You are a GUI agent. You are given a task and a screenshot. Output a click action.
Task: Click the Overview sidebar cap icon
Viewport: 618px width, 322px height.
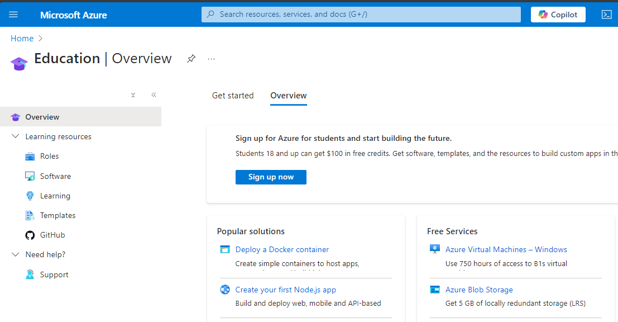coord(16,117)
